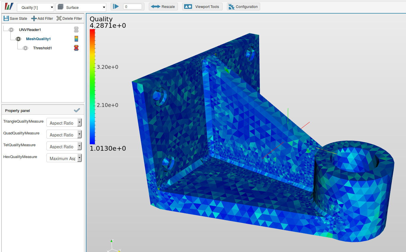
Task: Click Delete Filter
Action: tap(69, 18)
